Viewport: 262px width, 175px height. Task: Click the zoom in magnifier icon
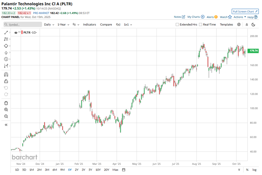tap(6, 110)
